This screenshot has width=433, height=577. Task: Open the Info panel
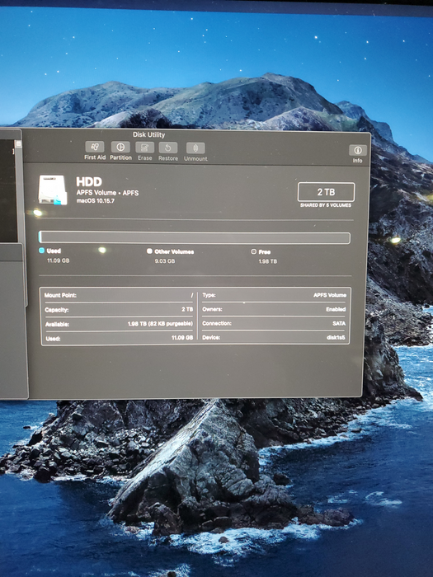(x=357, y=154)
